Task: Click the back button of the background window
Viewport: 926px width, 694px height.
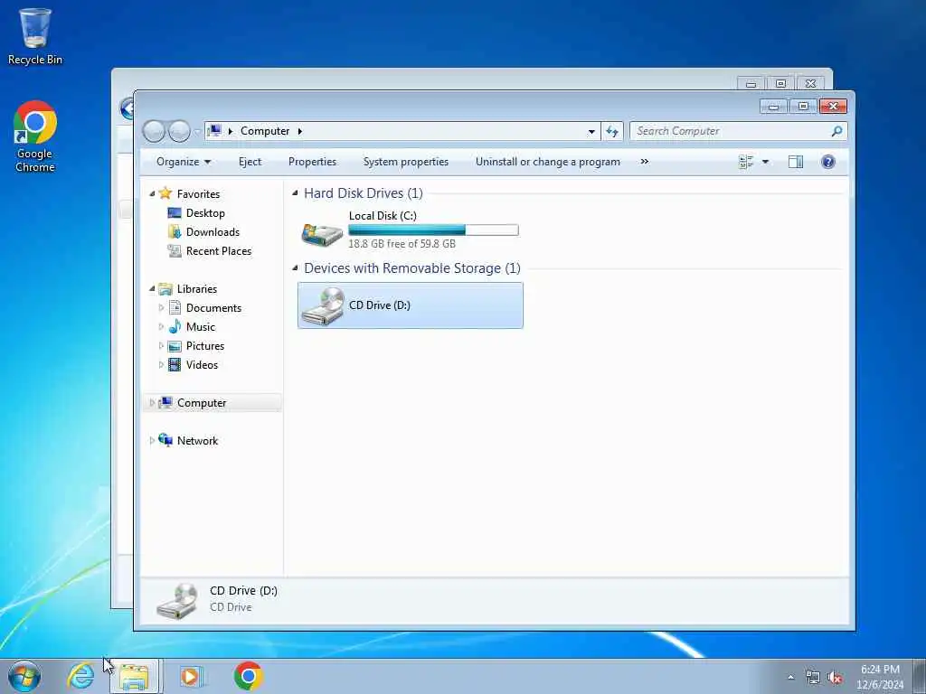Action: point(126,108)
